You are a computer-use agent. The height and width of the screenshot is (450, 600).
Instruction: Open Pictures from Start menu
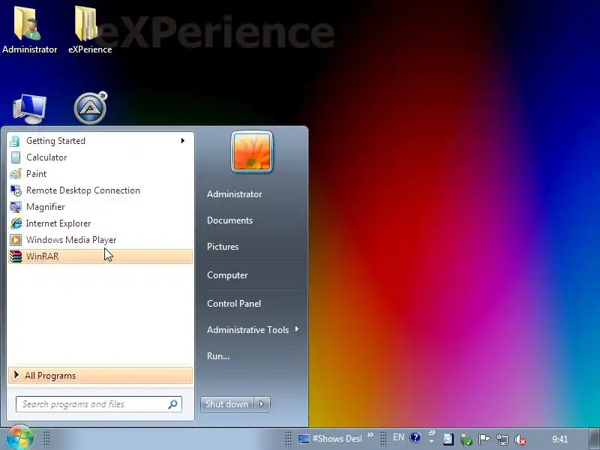223,247
